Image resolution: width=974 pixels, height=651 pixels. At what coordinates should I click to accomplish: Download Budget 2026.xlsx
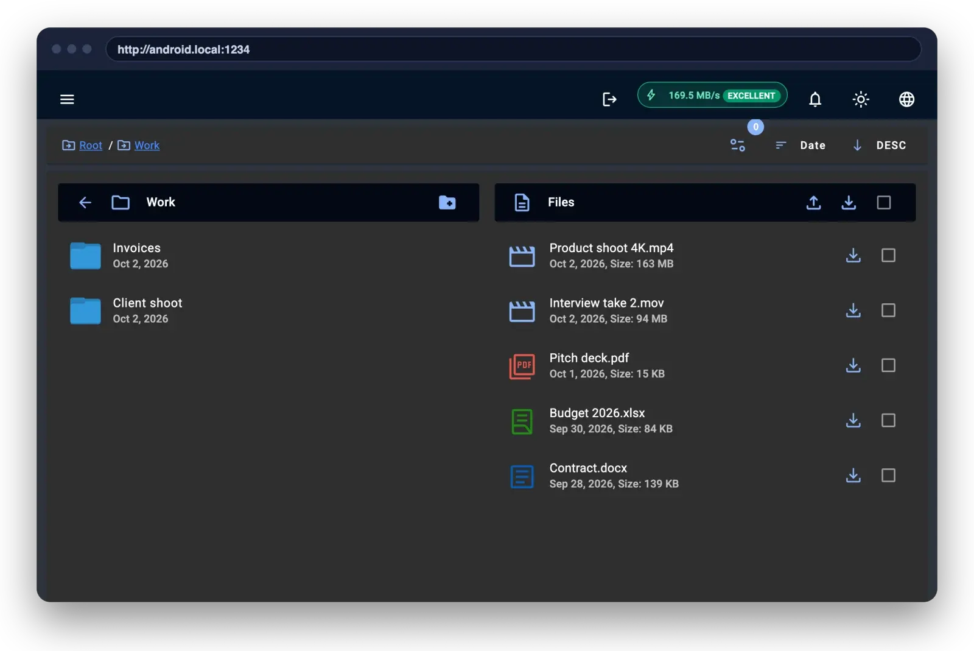pyautogui.click(x=853, y=420)
